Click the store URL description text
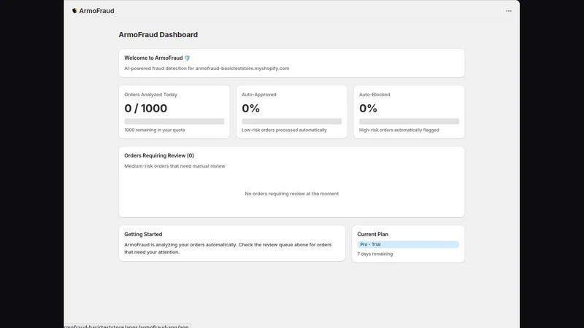This screenshot has width=584, height=328. point(207,69)
